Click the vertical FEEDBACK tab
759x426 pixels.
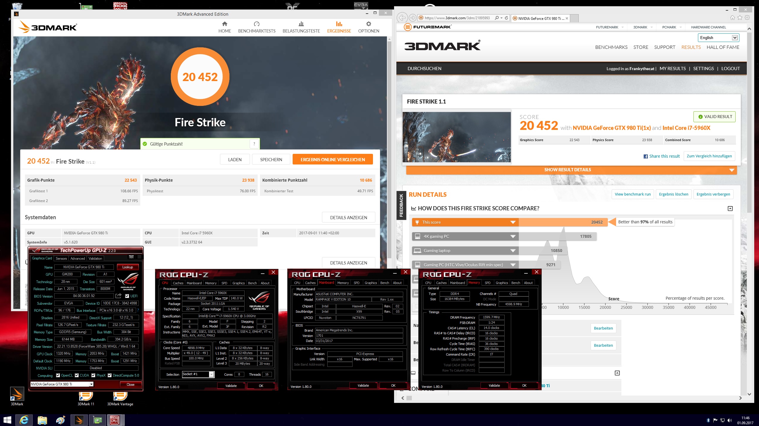coord(401,205)
